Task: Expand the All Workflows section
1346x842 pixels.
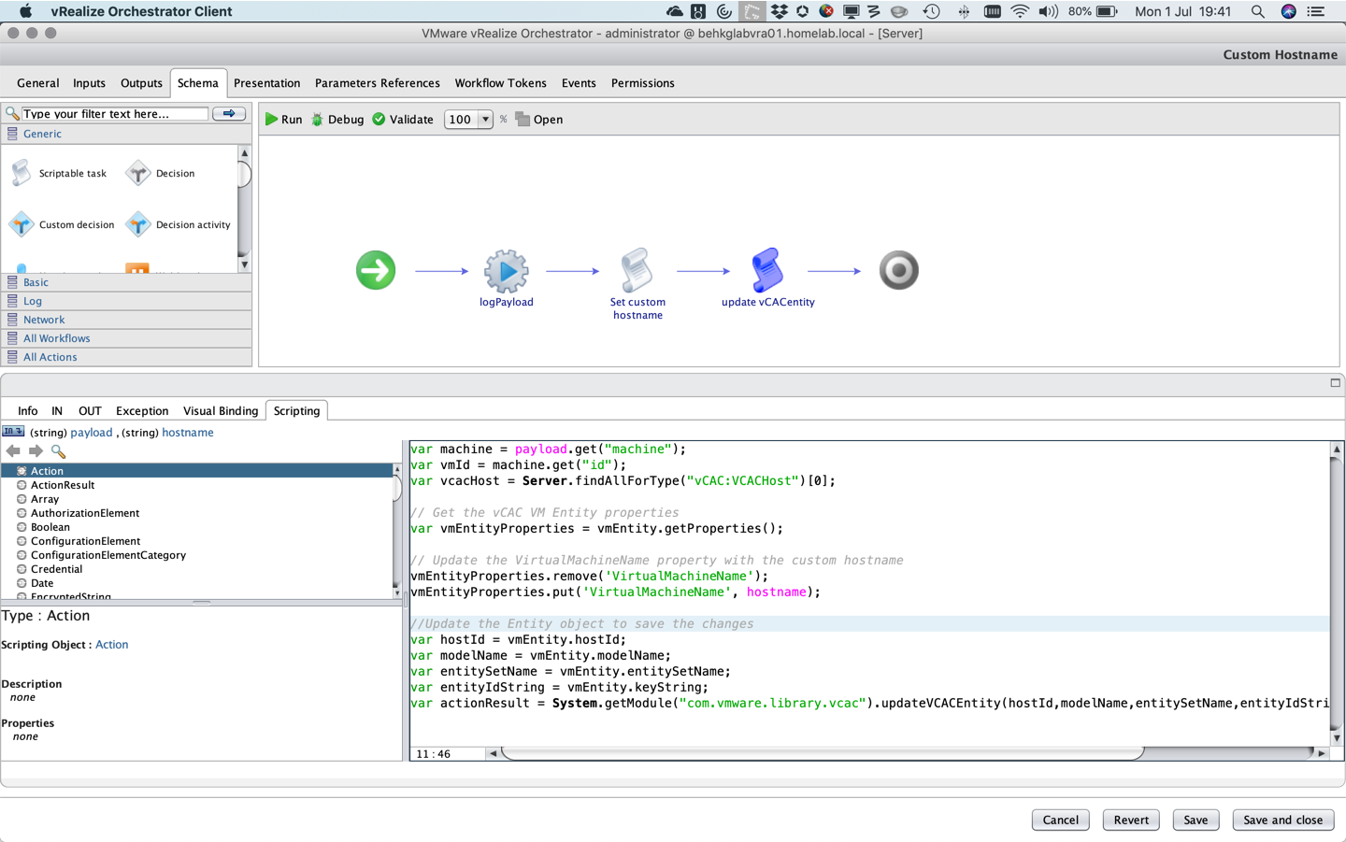Action: [126, 338]
